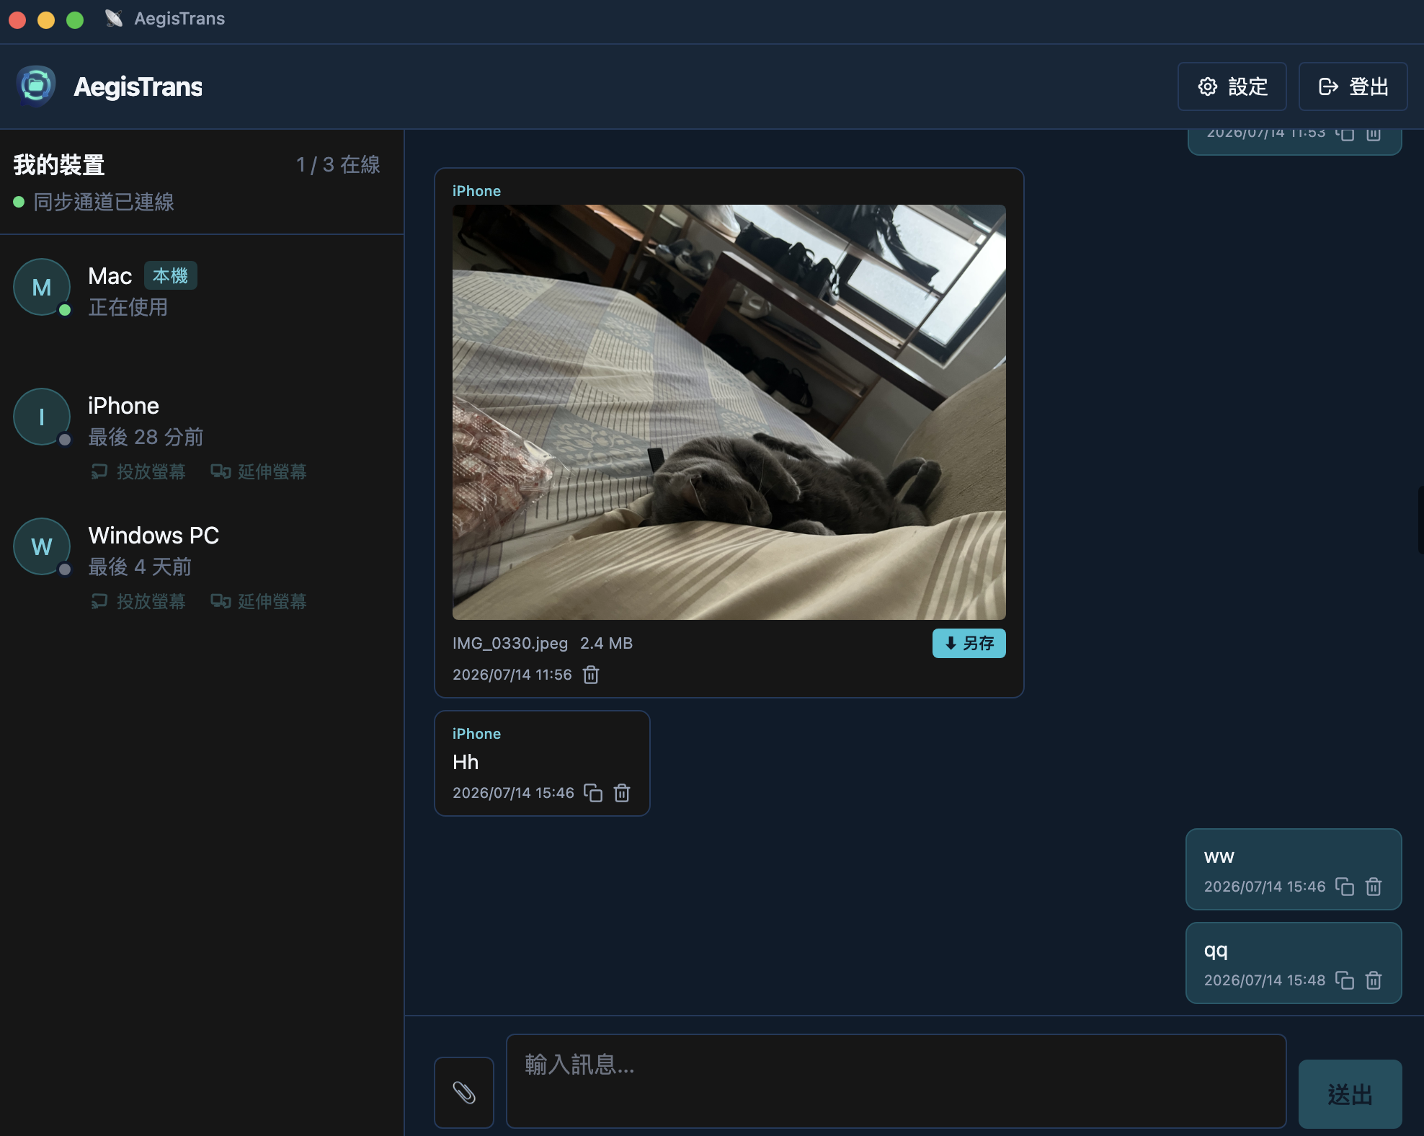Copy the 'Hh' message from iPhone

tap(593, 793)
